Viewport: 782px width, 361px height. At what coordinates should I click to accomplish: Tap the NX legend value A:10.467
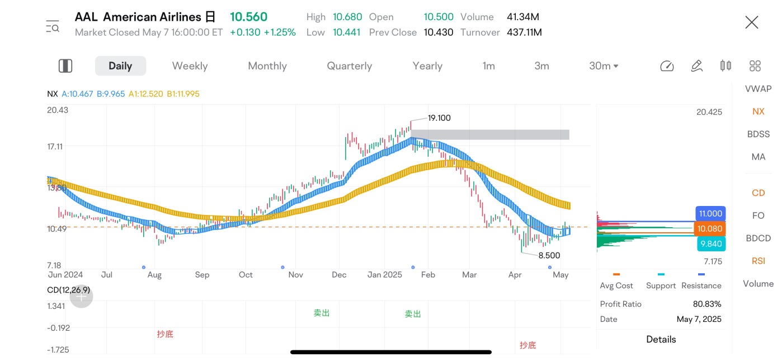pyautogui.click(x=77, y=94)
